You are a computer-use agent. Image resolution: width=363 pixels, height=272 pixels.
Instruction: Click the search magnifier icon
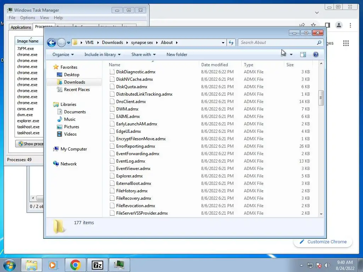click(x=319, y=42)
